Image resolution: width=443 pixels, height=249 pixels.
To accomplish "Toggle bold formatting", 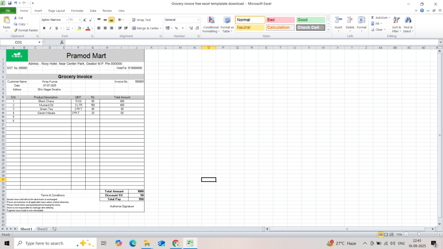I will [x=44, y=28].
